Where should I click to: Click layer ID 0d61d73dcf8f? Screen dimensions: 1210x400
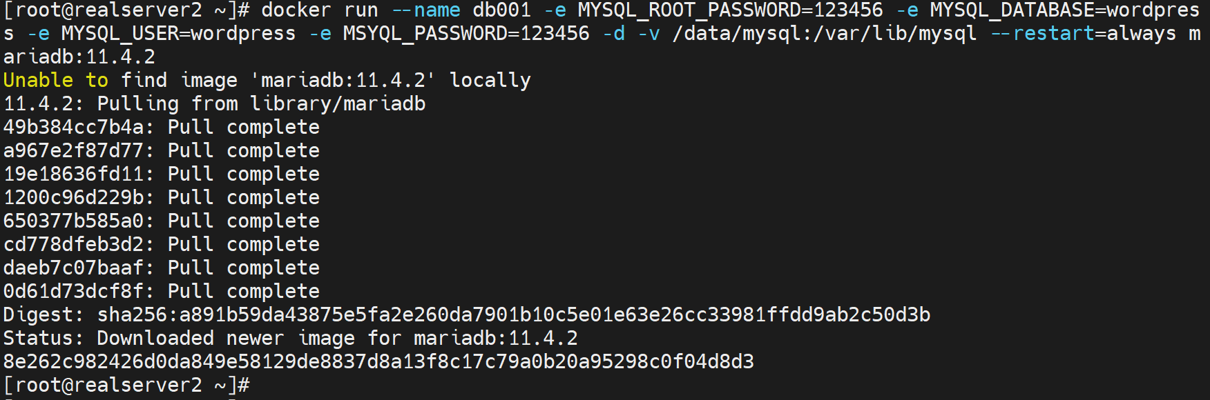(x=74, y=292)
